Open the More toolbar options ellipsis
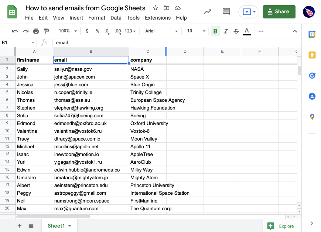This screenshot has width=321, height=232. (261, 31)
